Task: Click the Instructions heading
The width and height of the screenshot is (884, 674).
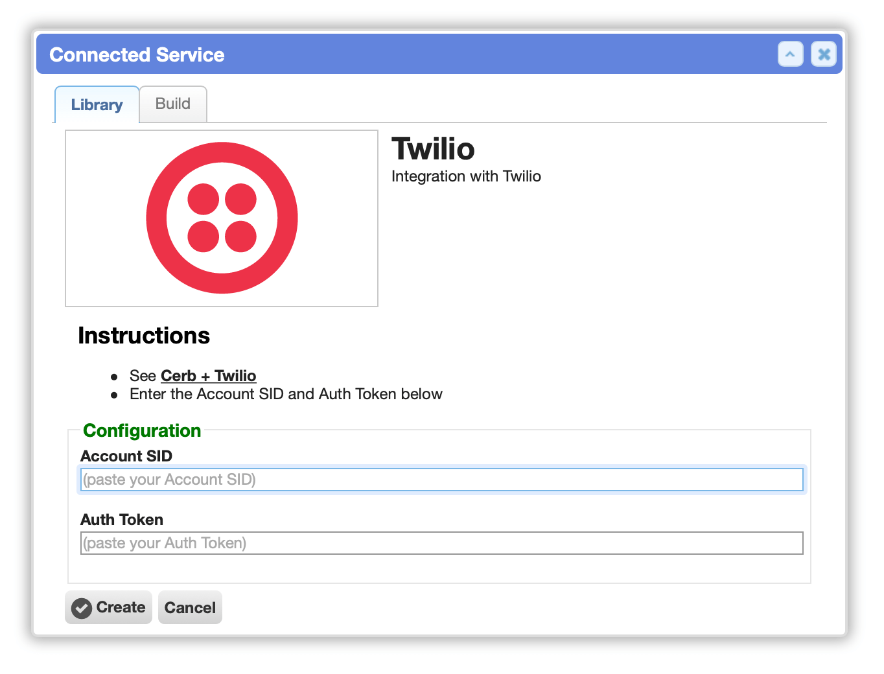Action: [144, 336]
